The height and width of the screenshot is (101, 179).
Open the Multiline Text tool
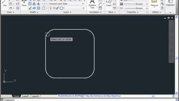click(92, 4)
